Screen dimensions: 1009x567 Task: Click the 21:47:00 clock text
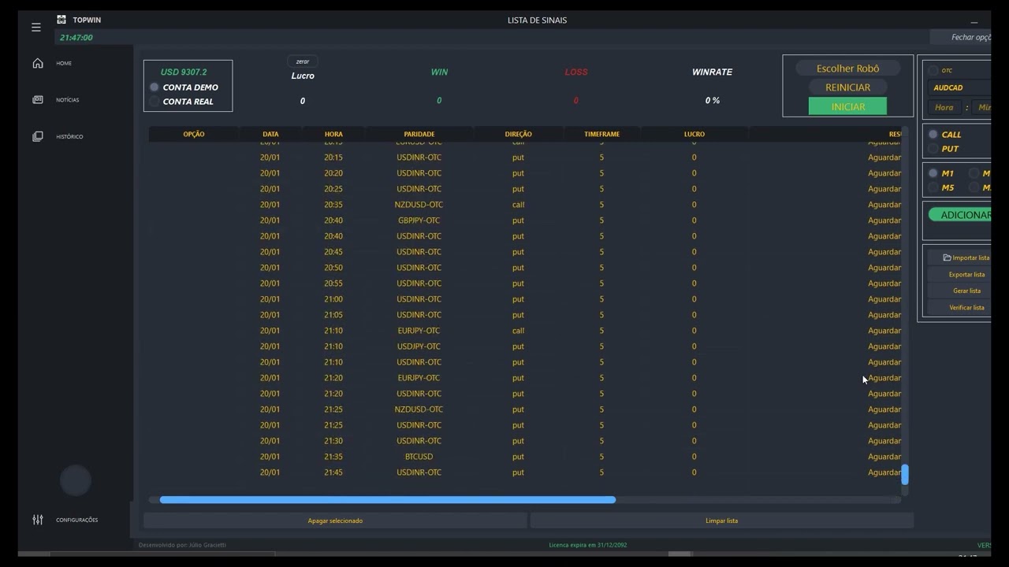pos(76,38)
